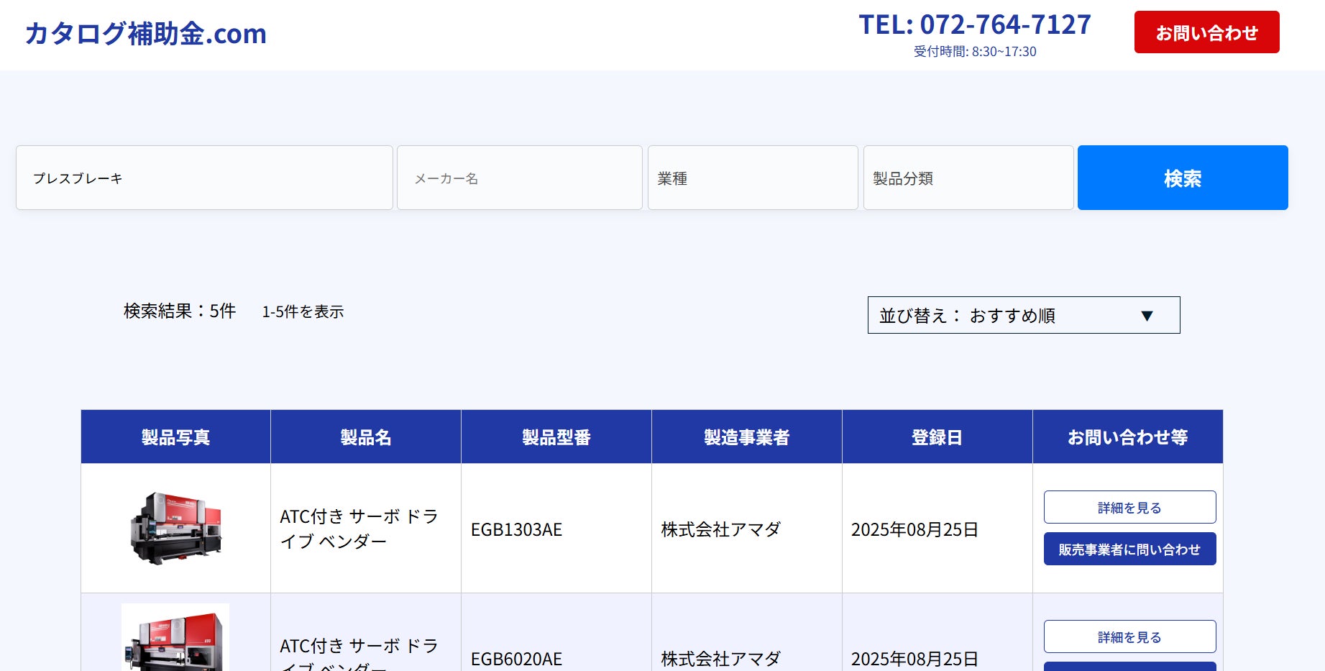Click 詳細を見る for EGB6020AE
This screenshot has width=1325, height=671.
1130,636
